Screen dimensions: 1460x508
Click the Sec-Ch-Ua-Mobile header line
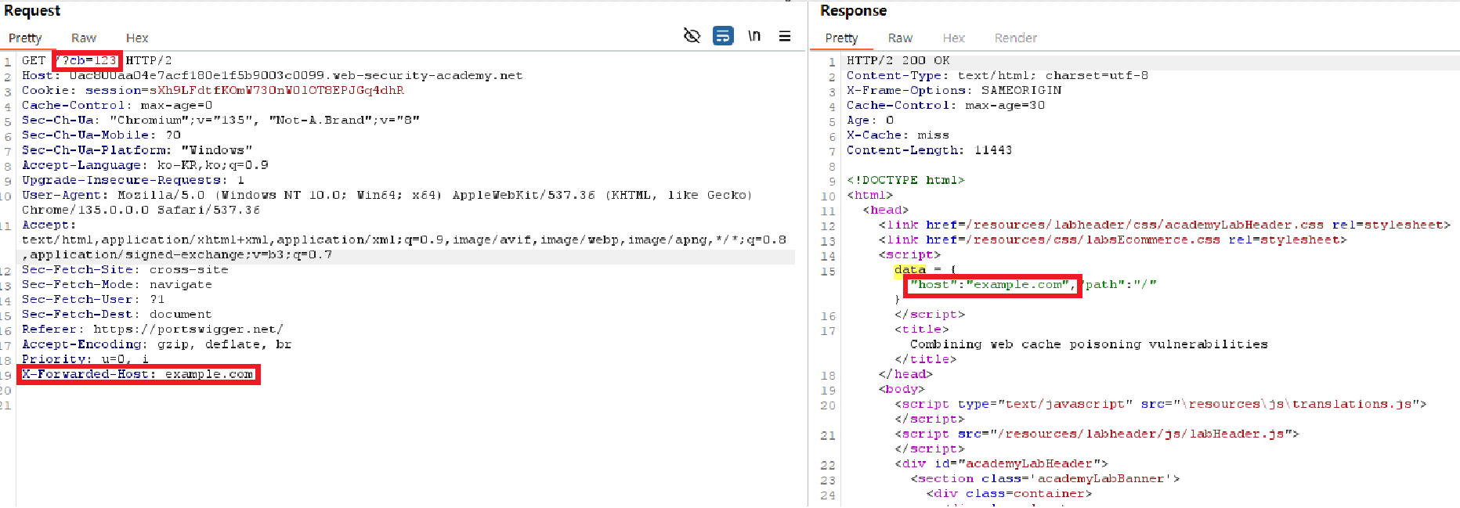pyautogui.click(x=101, y=135)
